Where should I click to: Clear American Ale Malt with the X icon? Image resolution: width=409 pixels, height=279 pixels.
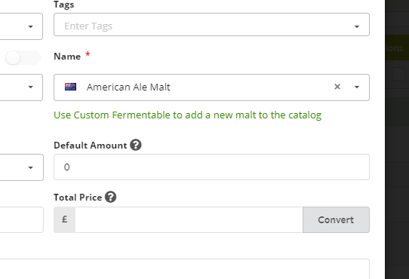[x=337, y=87]
